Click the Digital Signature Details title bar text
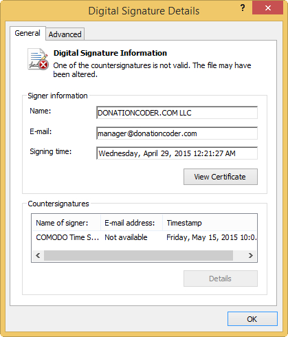This screenshot has height=337, width=288. click(144, 11)
